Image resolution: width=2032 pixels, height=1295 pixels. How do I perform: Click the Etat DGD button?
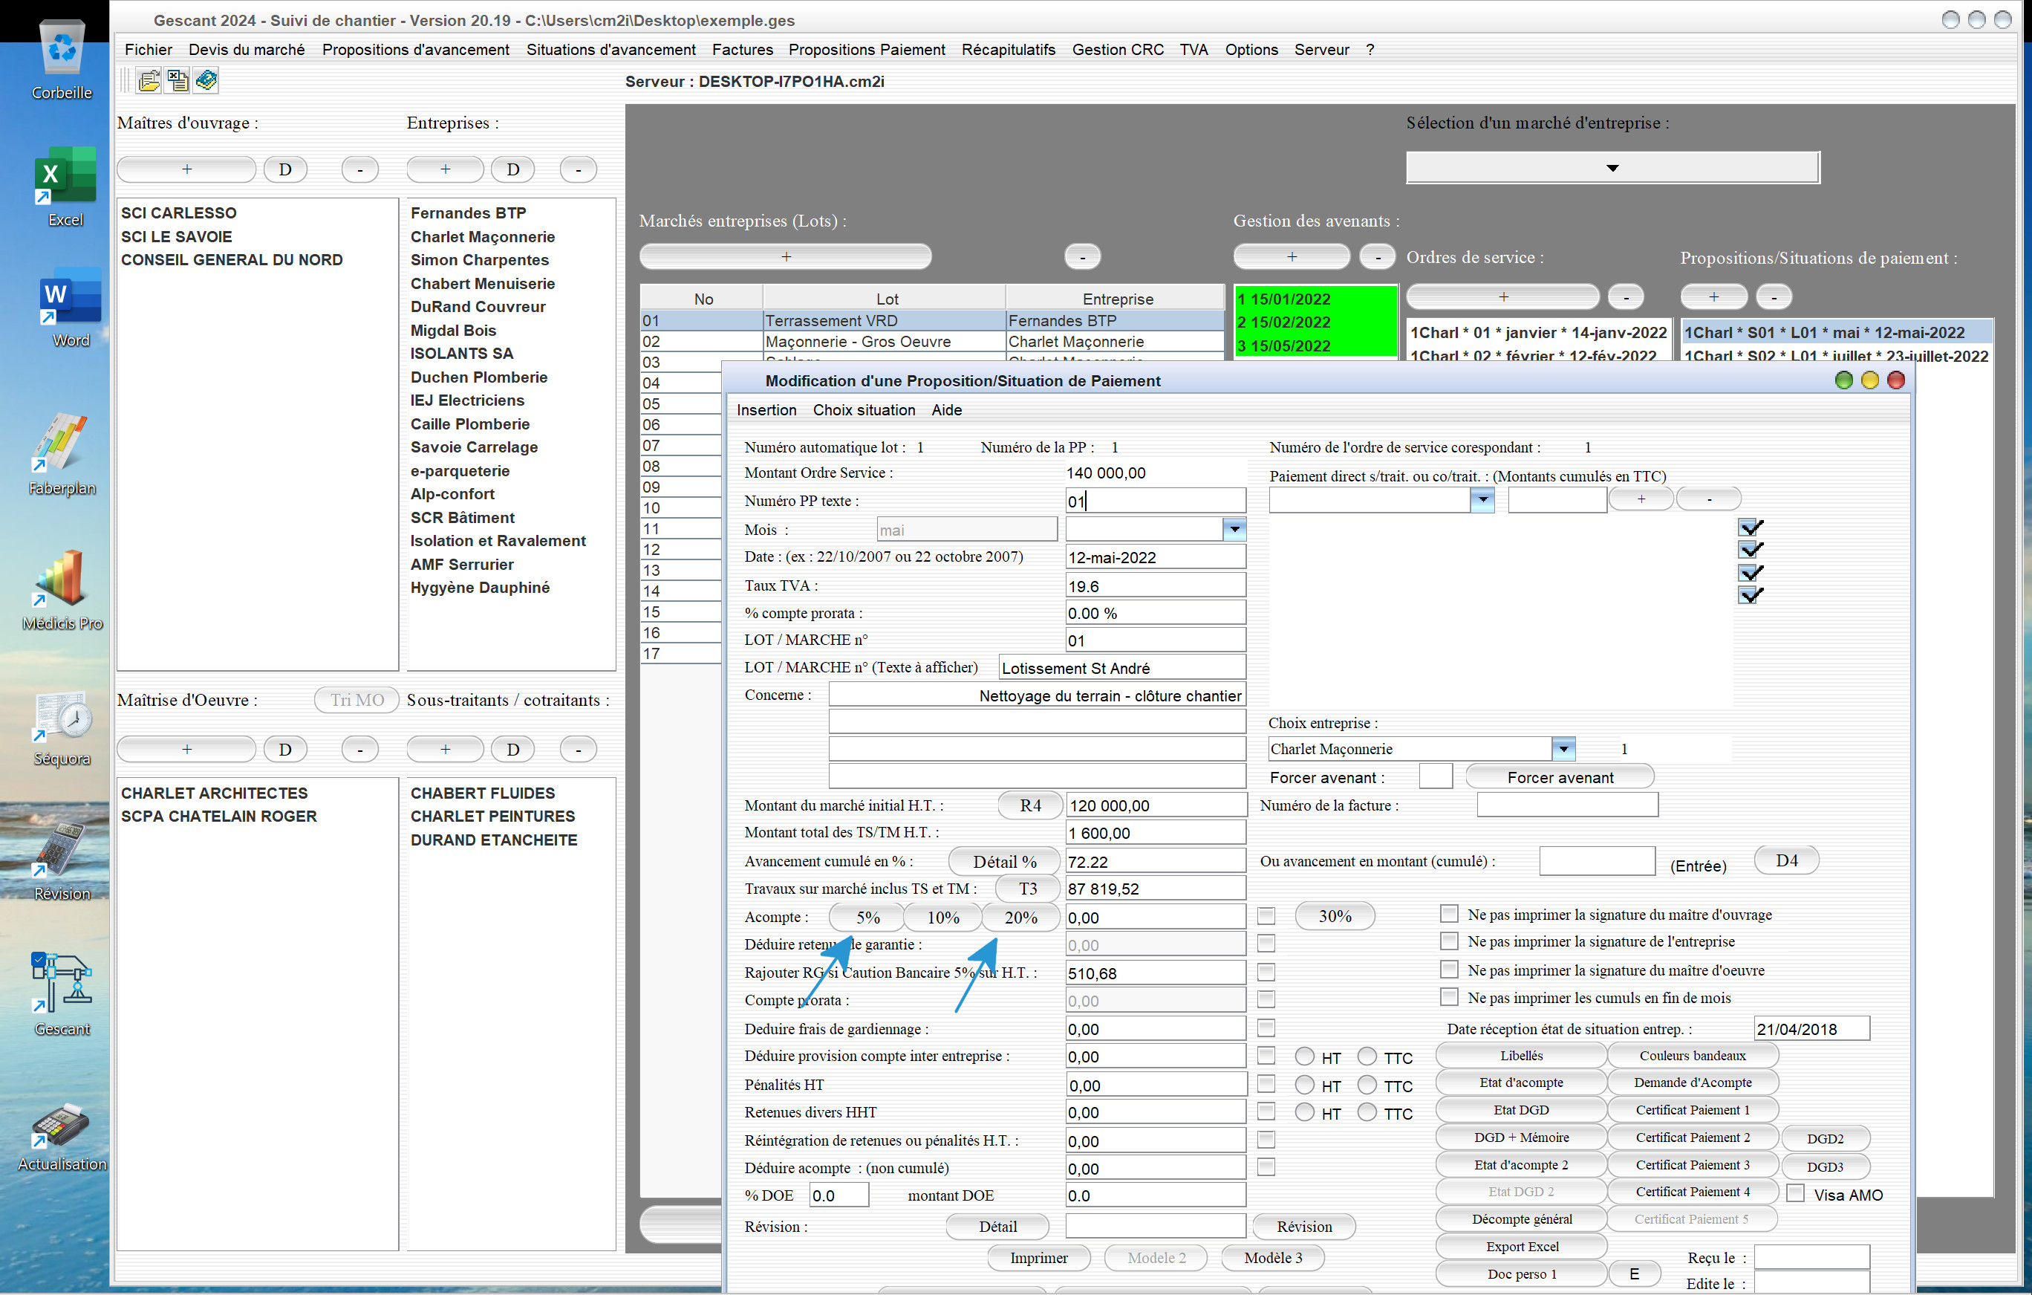coord(1522,1109)
